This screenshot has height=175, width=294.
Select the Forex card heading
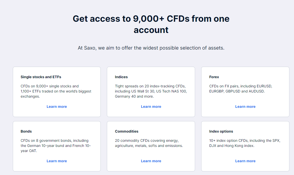click(214, 77)
